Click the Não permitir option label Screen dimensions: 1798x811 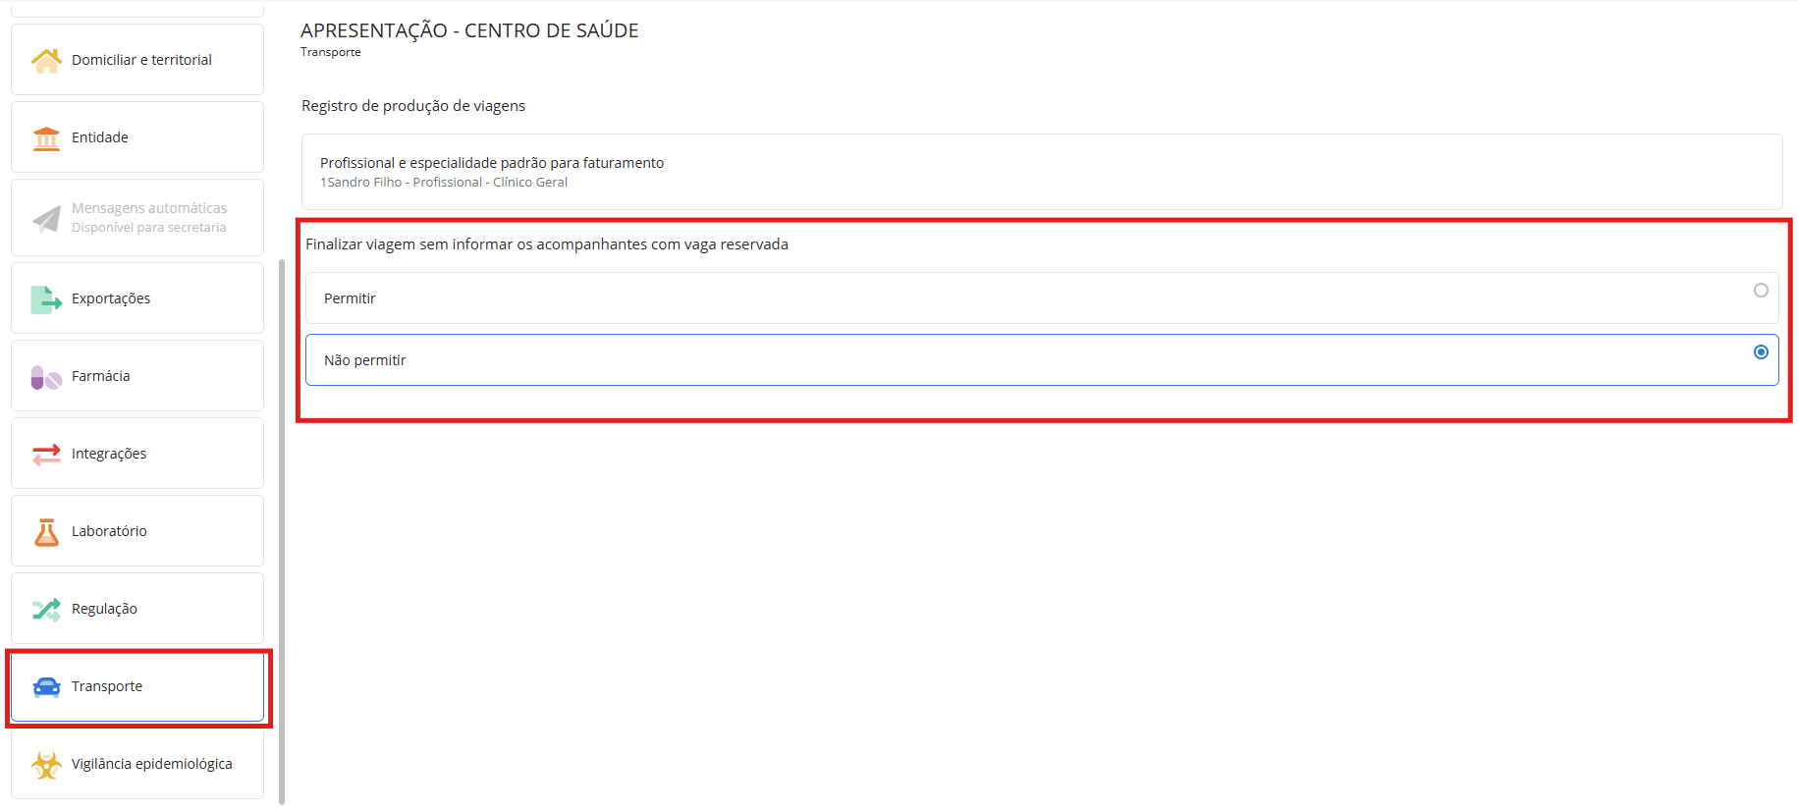(364, 360)
